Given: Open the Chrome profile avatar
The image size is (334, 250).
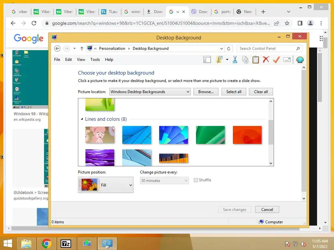Looking at the screenshot, I should [311, 23].
